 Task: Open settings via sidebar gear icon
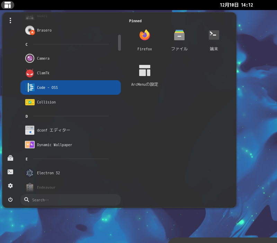coord(10,186)
